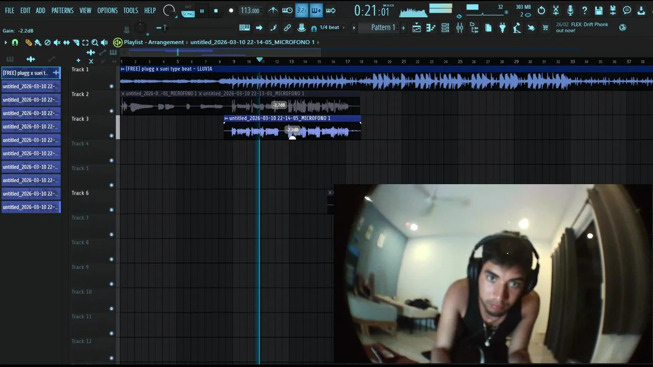Select the Slice tool
The height and width of the screenshot is (367, 653).
point(76,43)
